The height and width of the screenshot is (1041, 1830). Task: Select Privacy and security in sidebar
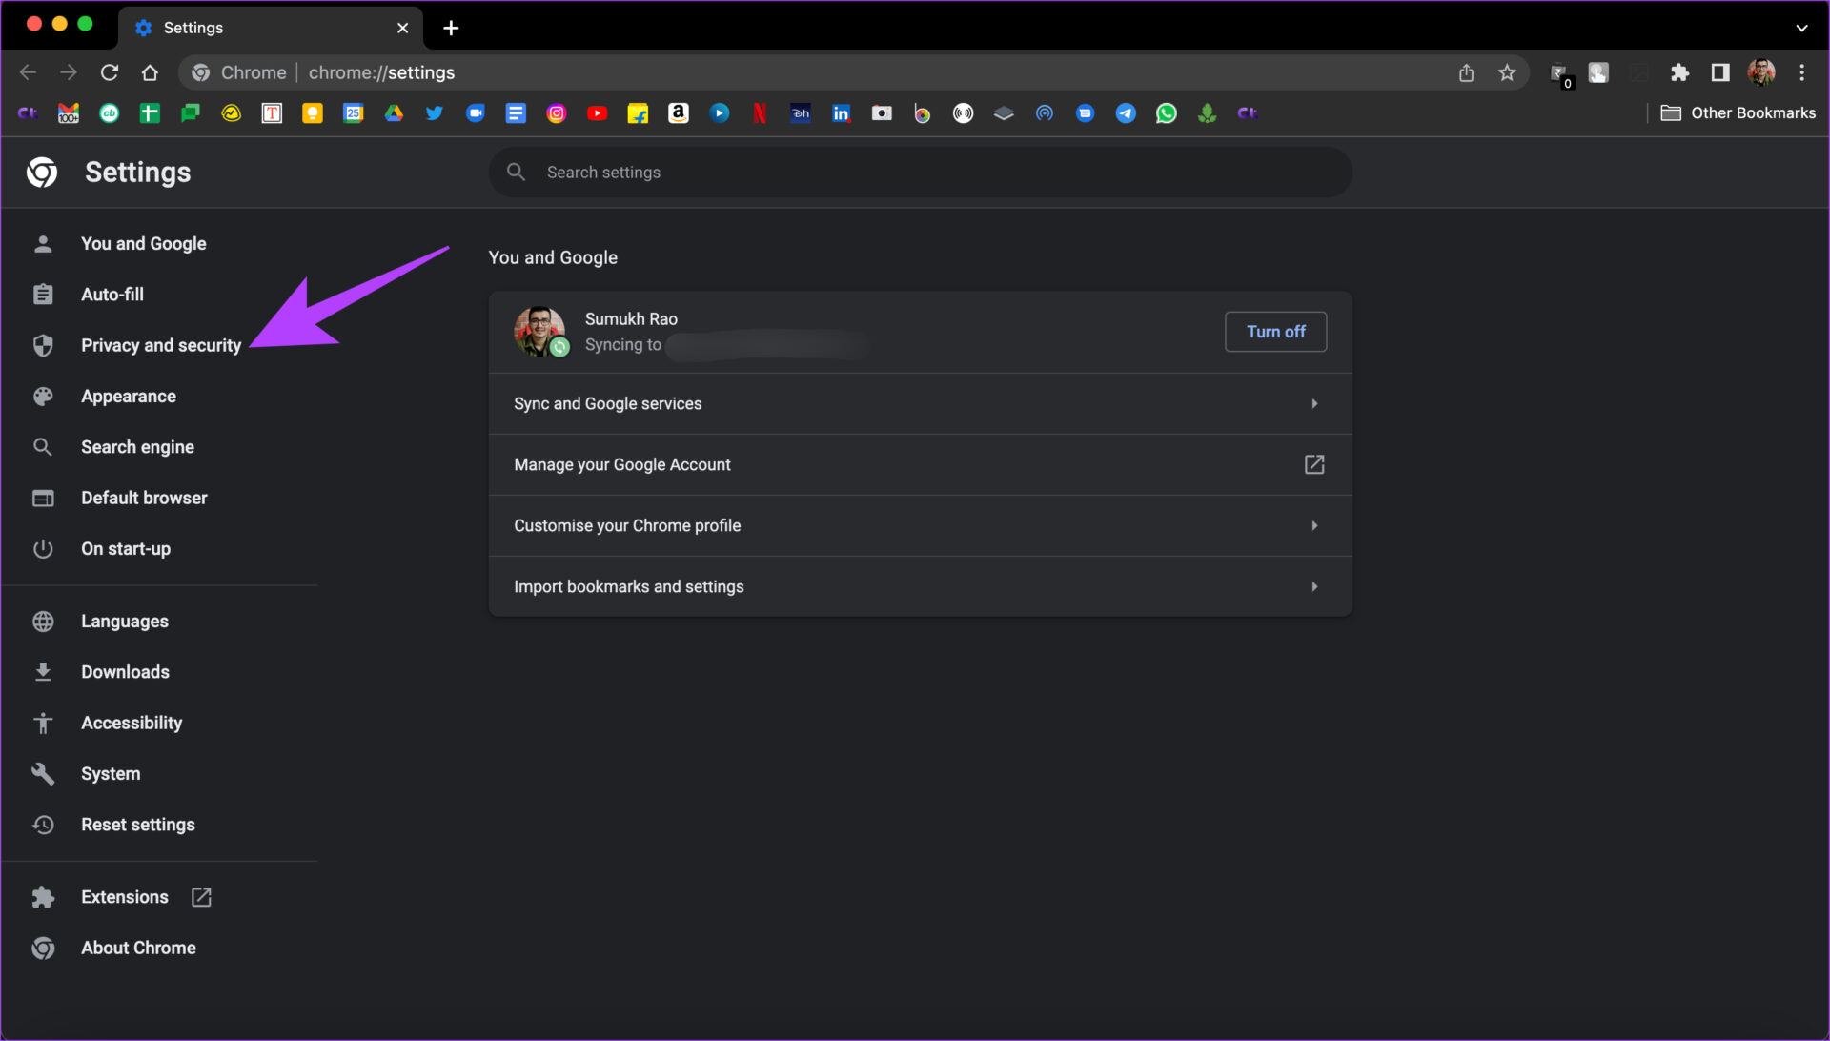pos(160,345)
